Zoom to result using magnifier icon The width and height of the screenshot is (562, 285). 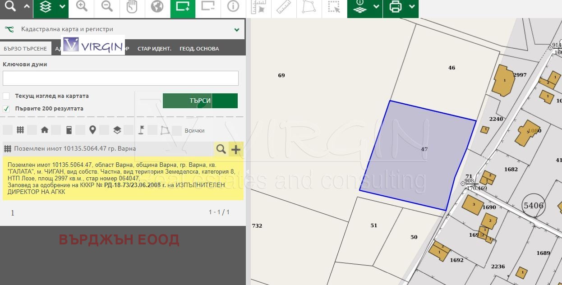pos(221,149)
